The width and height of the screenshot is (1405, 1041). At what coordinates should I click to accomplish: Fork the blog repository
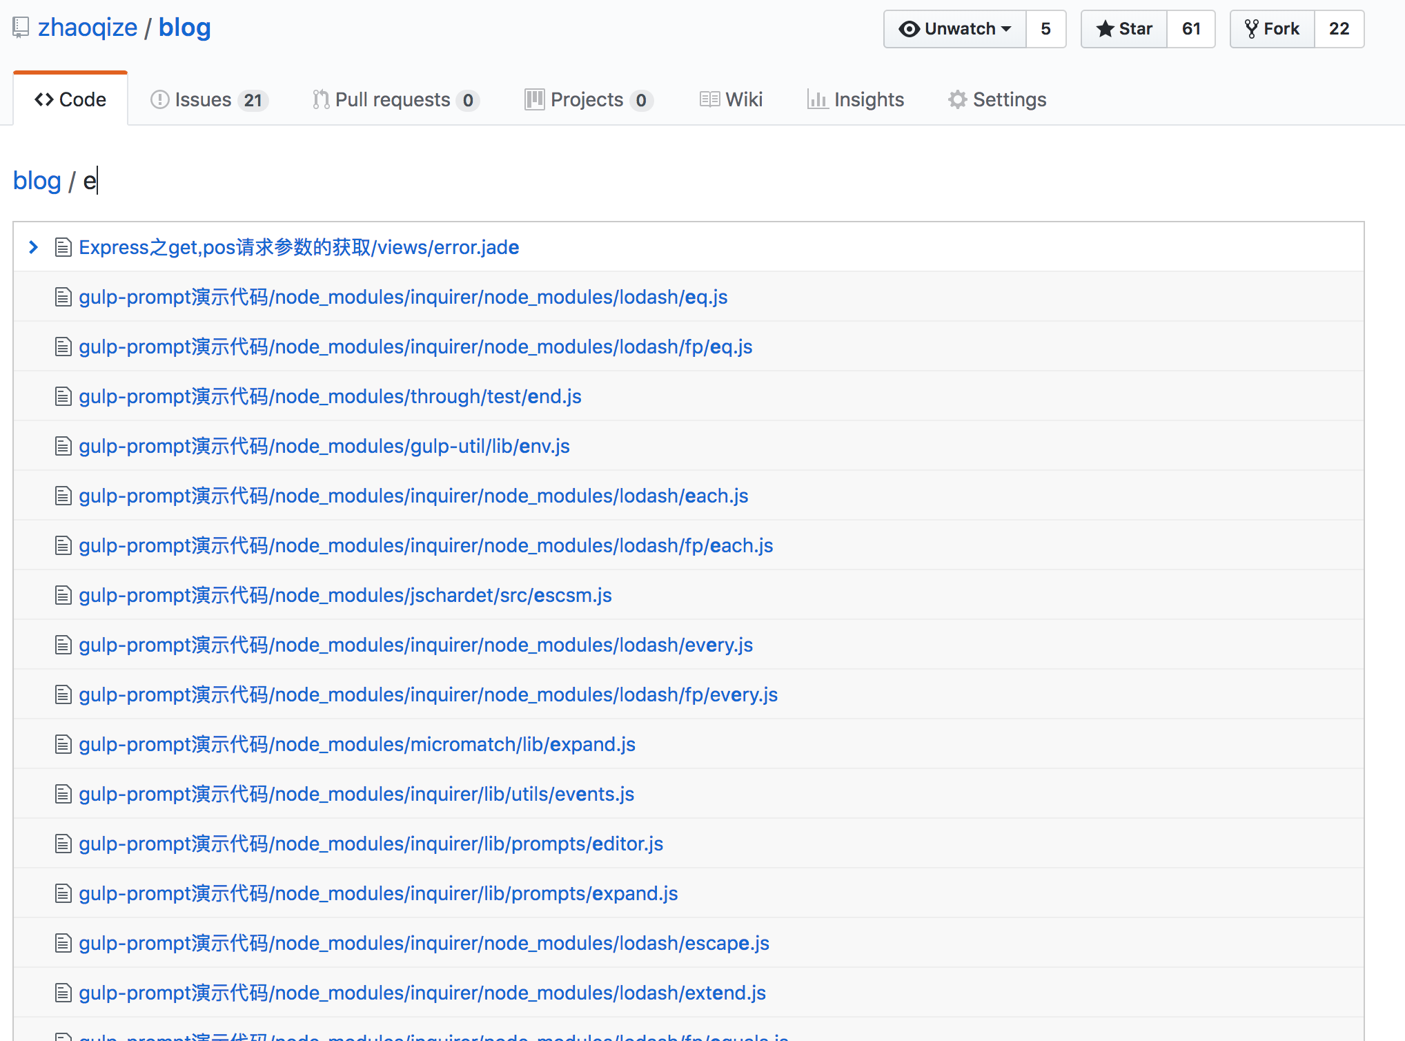1273,29
